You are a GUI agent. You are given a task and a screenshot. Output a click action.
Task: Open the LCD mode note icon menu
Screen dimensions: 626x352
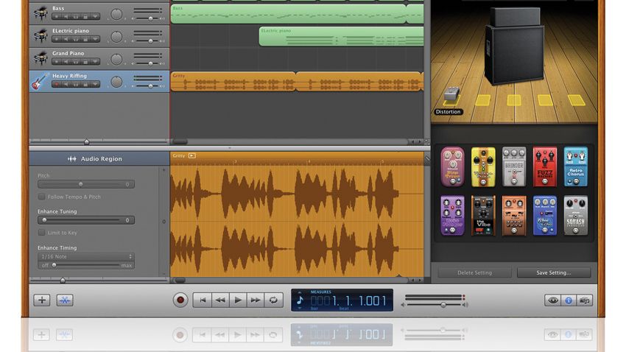pyautogui.click(x=300, y=300)
